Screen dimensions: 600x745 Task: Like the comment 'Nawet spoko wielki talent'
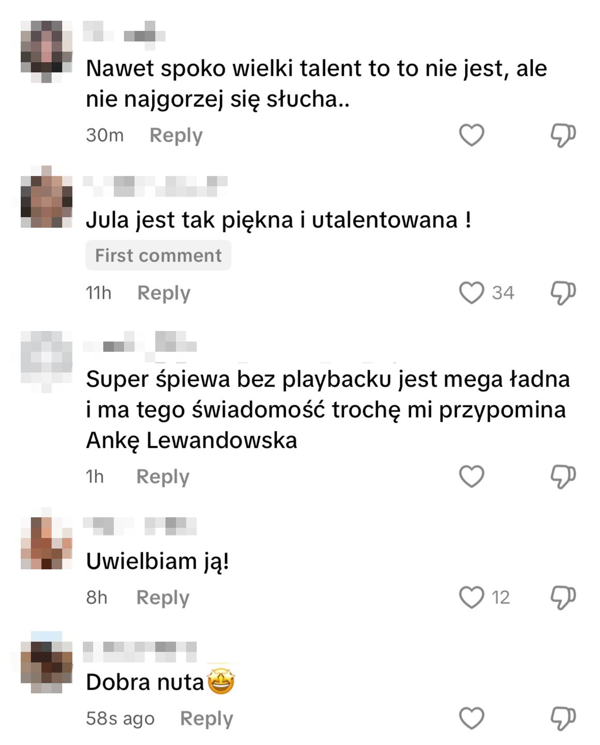(x=472, y=136)
